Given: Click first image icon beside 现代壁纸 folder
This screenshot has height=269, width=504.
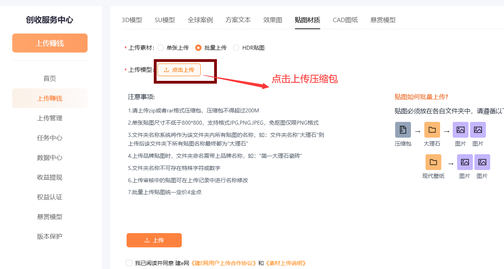Looking at the screenshot, I should click(x=465, y=162).
